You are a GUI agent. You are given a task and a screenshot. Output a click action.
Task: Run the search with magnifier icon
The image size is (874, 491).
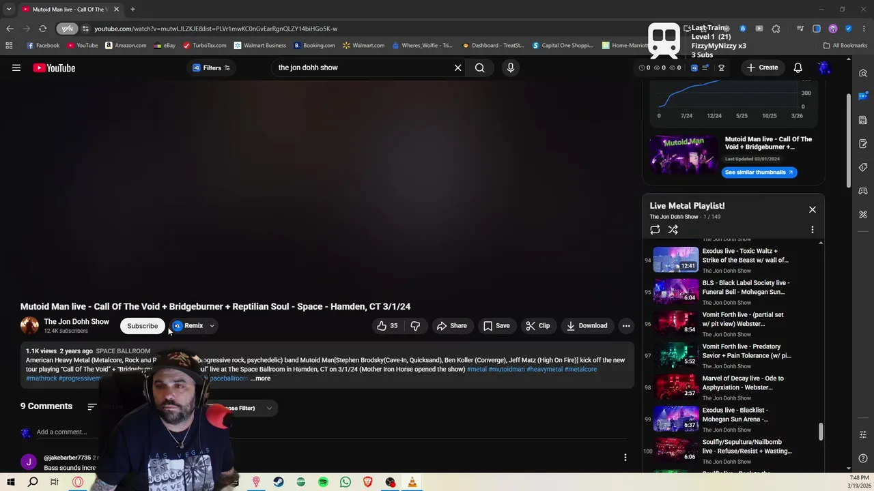click(x=480, y=68)
